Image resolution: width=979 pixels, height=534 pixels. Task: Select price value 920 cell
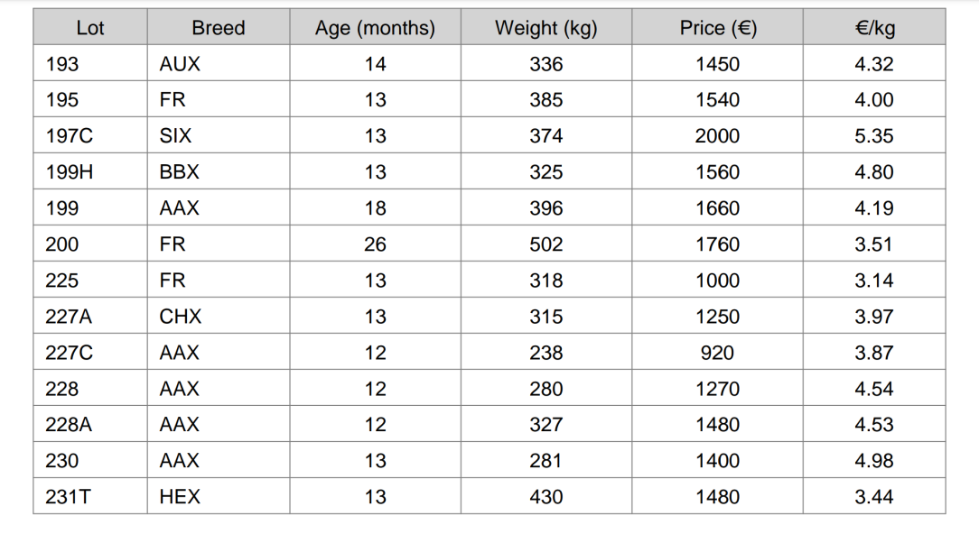point(717,353)
